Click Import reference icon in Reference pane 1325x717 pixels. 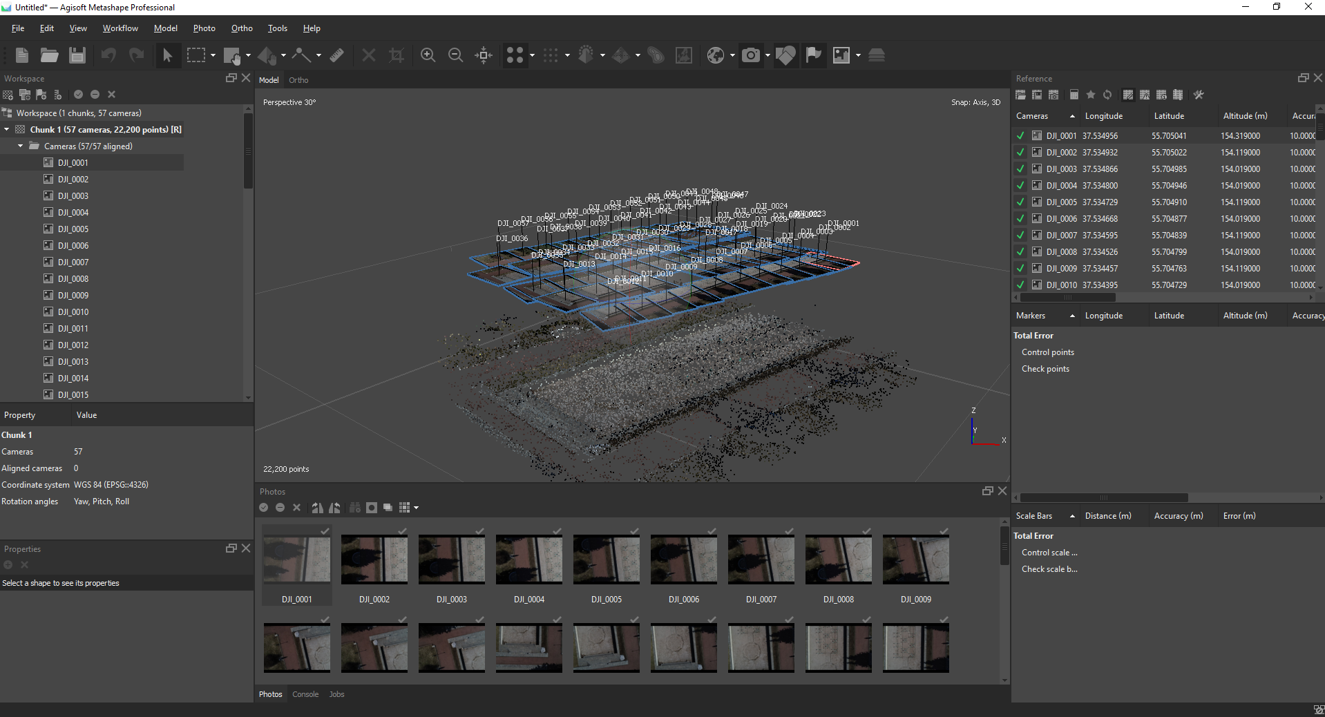click(x=1020, y=95)
